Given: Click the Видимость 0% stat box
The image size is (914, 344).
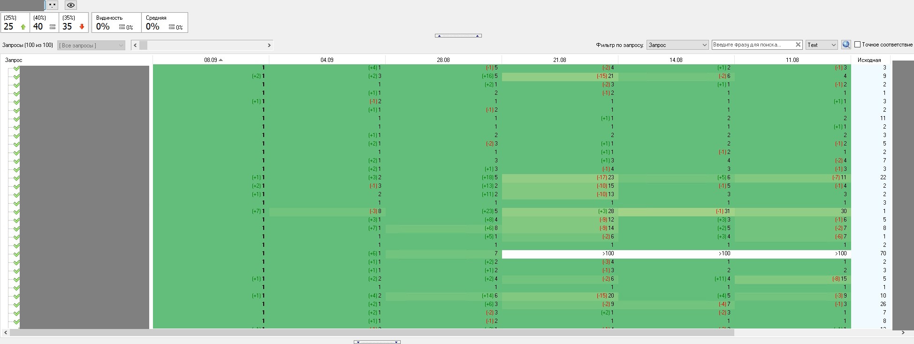Looking at the screenshot, I should click(x=116, y=23).
